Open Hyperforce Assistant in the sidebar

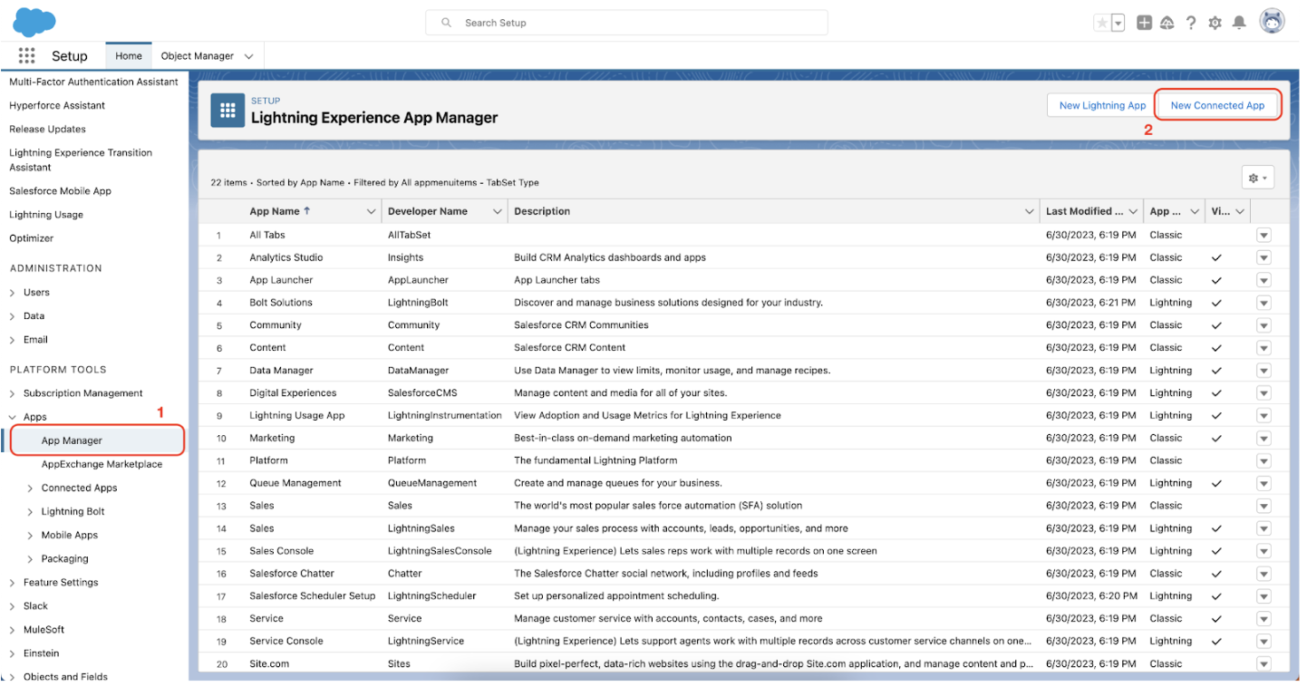point(57,105)
